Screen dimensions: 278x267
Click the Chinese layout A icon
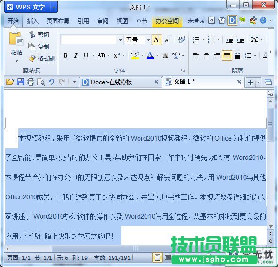pyautogui.click(x=254, y=39)
